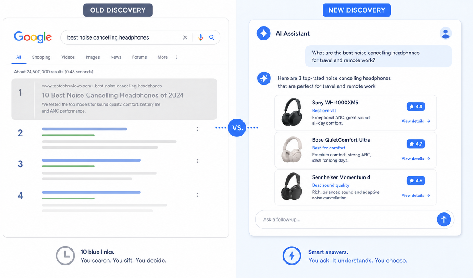Switch to the Shopping tab
The height and width of the screenshot is (278, 473).
(x=41, y=57)
